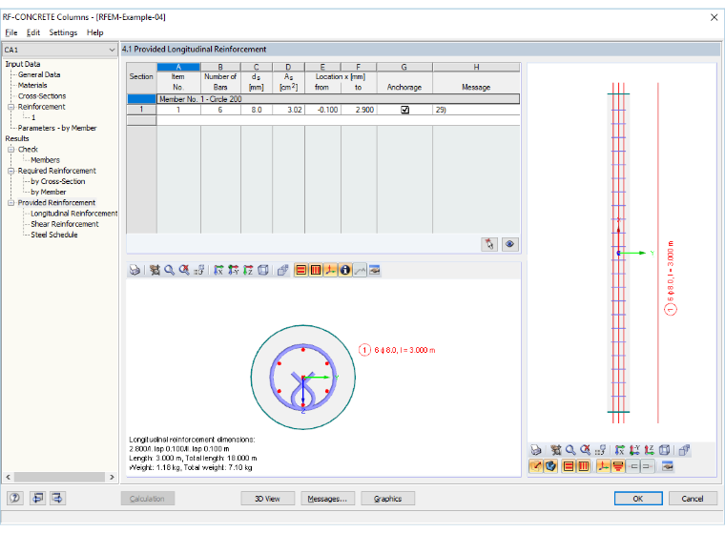Select Shear Reinforcement in the tree

[65, 224]
